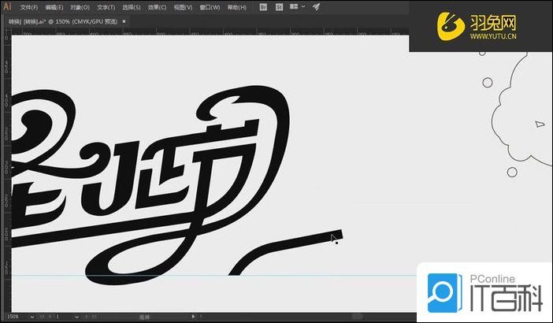Click the arrange documents layout icon
The image size is (553, 323).
294,7
